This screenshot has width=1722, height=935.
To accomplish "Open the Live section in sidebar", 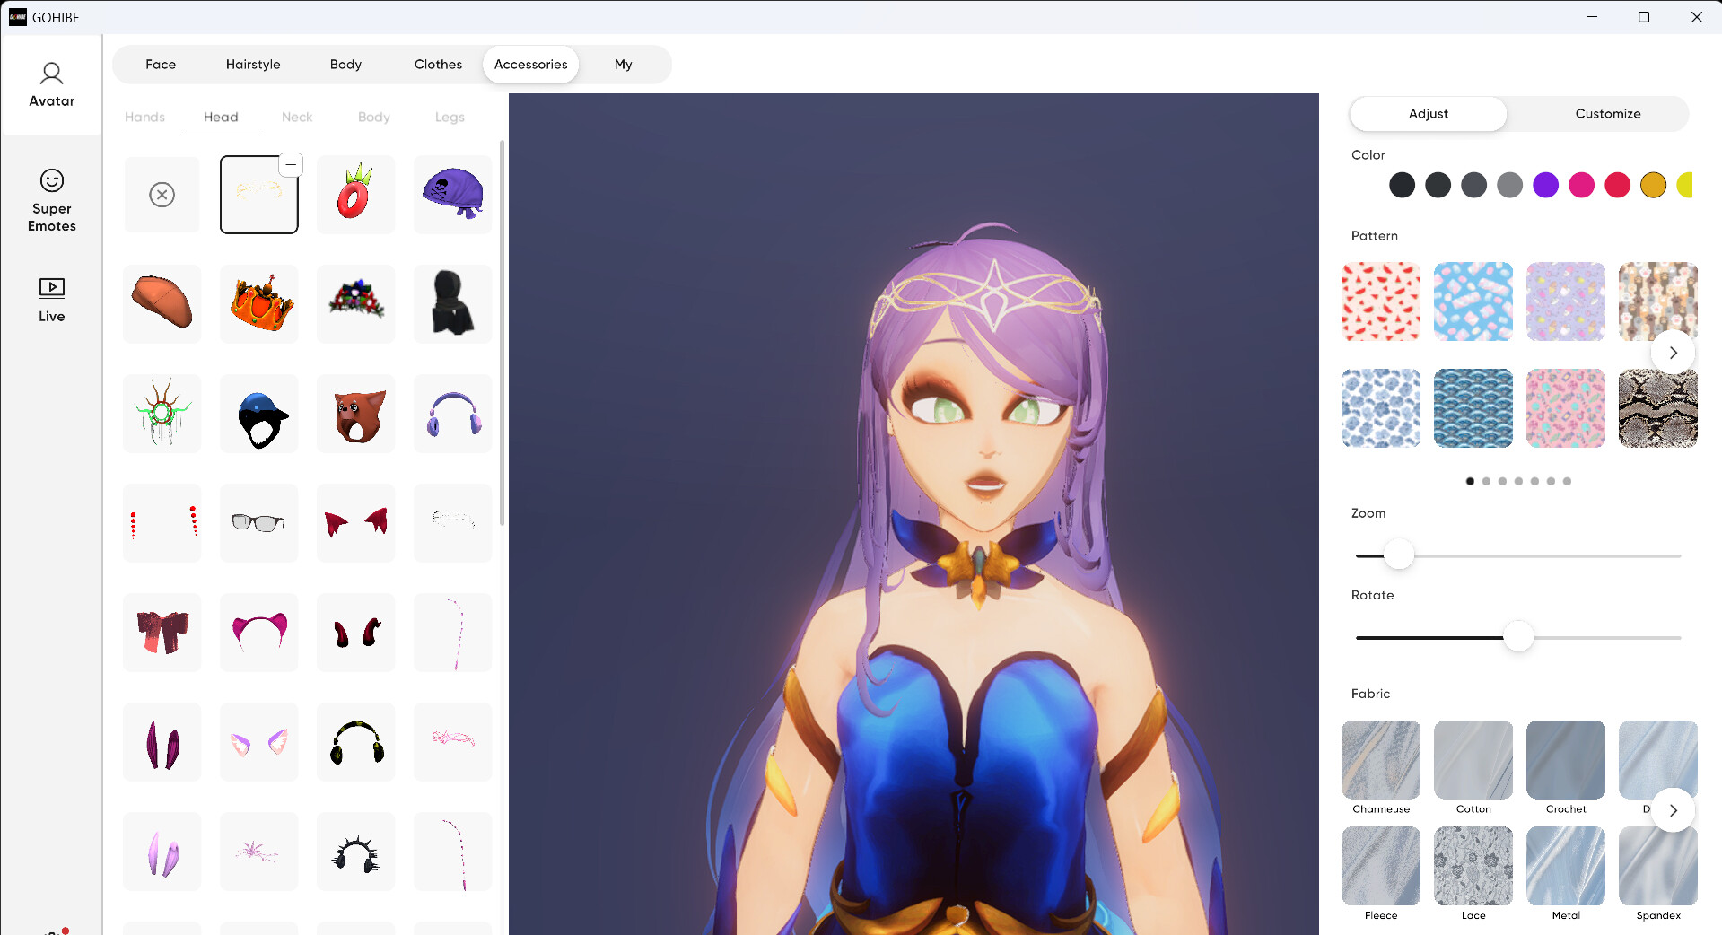I will [52, 300].
